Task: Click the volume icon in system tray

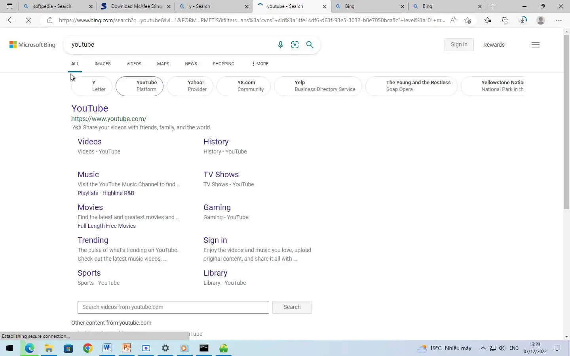Action: tap(502, 348)
